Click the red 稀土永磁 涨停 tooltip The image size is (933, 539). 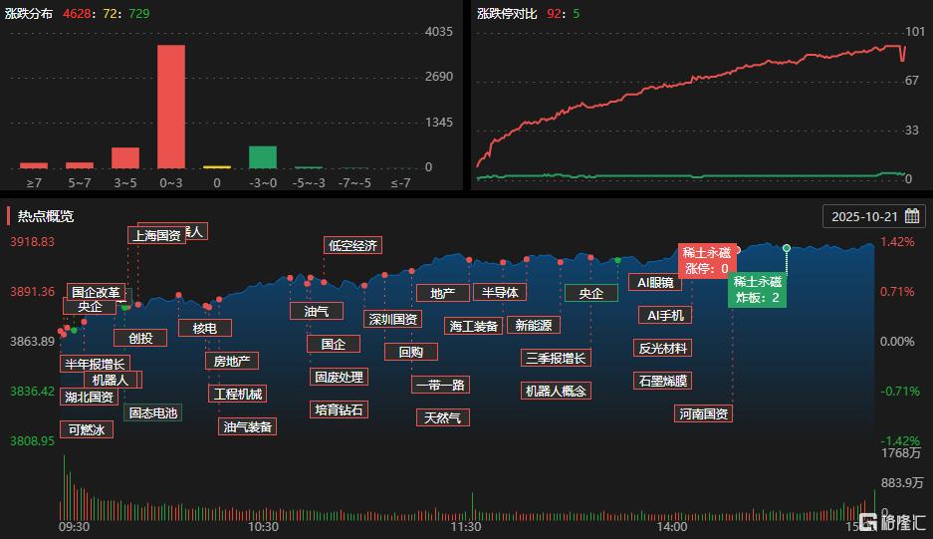(707, 260)
